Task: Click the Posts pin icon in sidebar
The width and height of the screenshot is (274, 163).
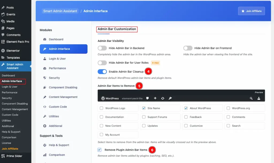Action: [x=3, y=7]
